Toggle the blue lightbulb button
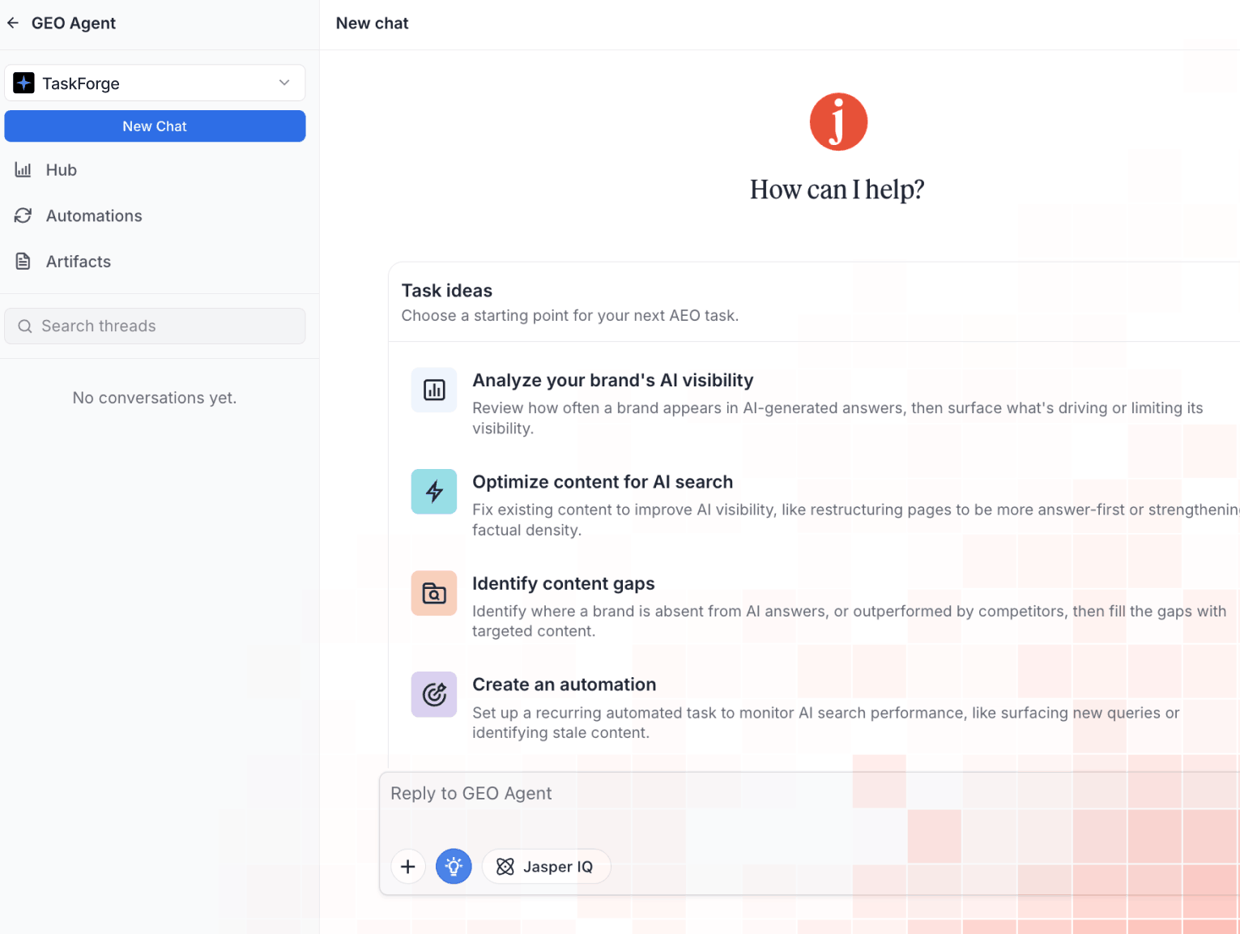The image size is (1240, 934). (x=454, y=867)
